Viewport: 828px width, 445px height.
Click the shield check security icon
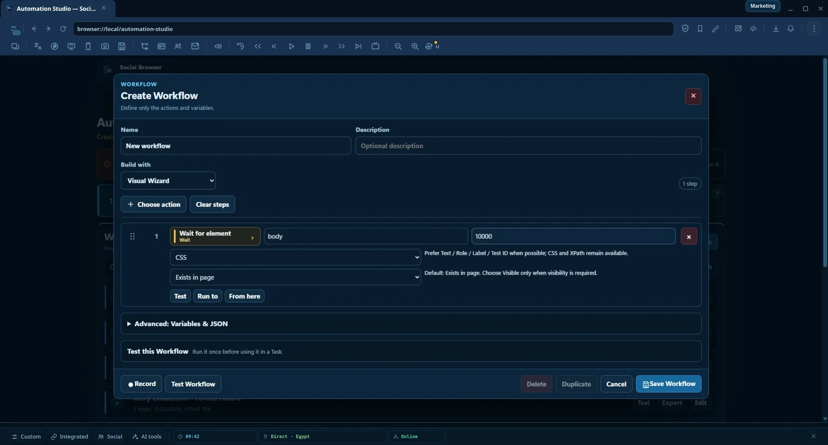(685, 28)
